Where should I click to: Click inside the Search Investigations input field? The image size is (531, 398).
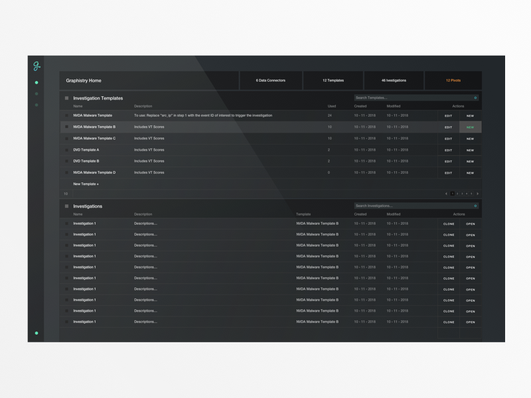point(412,206)
